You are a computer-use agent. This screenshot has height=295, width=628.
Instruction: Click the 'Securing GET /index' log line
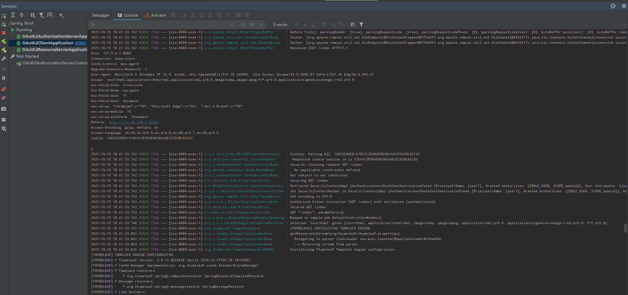tap(309, 181)
